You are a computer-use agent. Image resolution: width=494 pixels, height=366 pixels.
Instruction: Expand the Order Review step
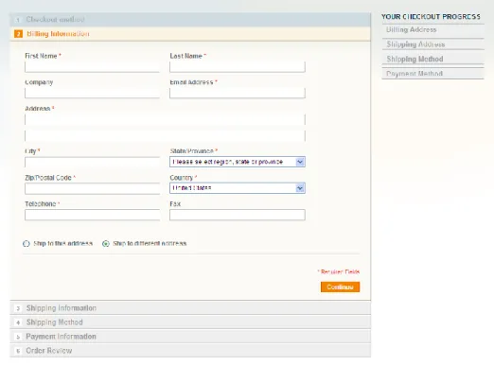coord(190,351)
